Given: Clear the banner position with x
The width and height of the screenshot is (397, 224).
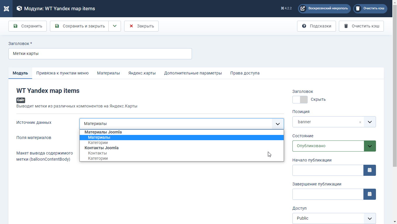Looking at the screenshot, I should tap(360, 122).
